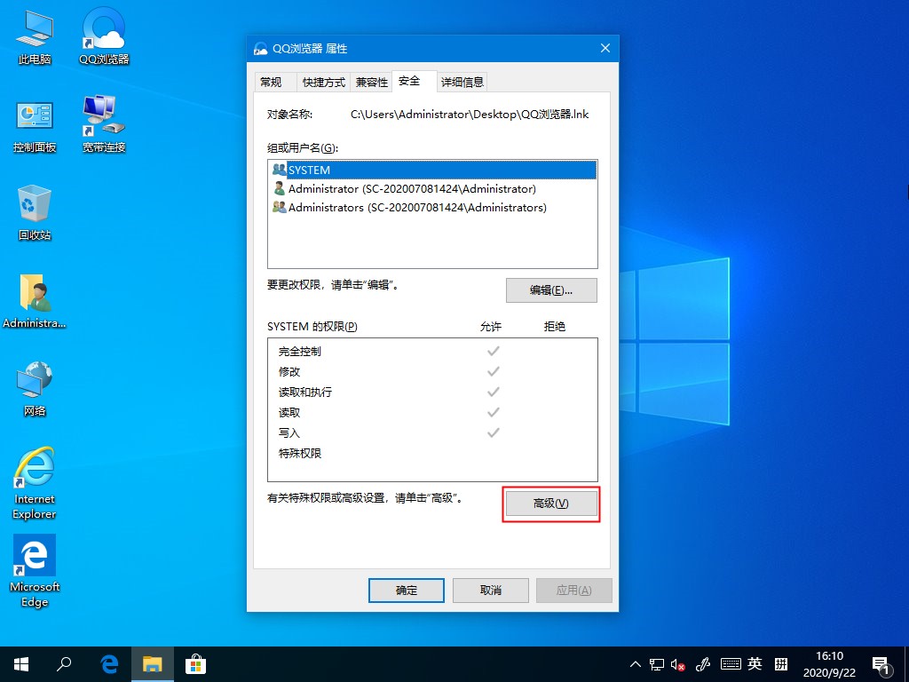
Task: Switch to the 兼容性 tab
Action: 371,81
